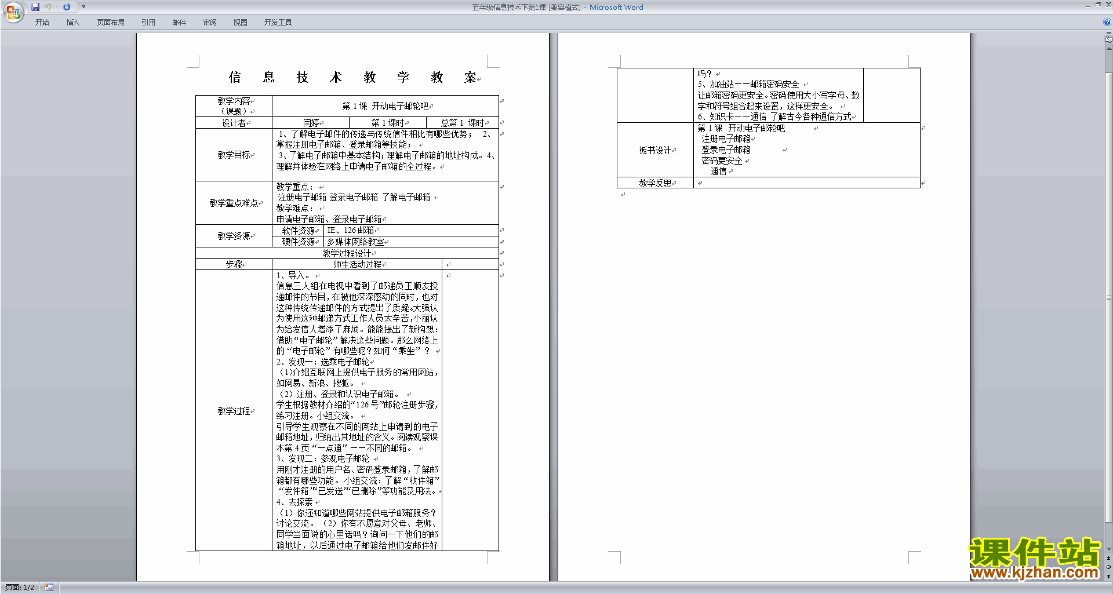This screenshot has width=1113, height=594.
Task: Click the Redo icon in quick access toolbar
Action: [x=67, y=7]
